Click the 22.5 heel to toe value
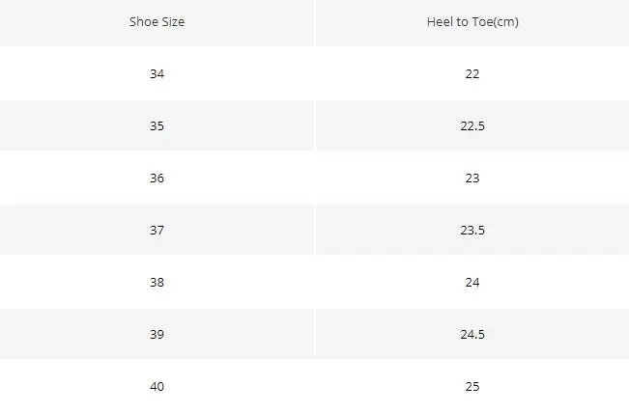 (472, 125)
